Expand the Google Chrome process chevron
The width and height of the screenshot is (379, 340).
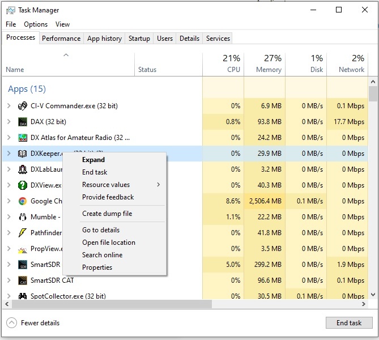click(9, 201)
